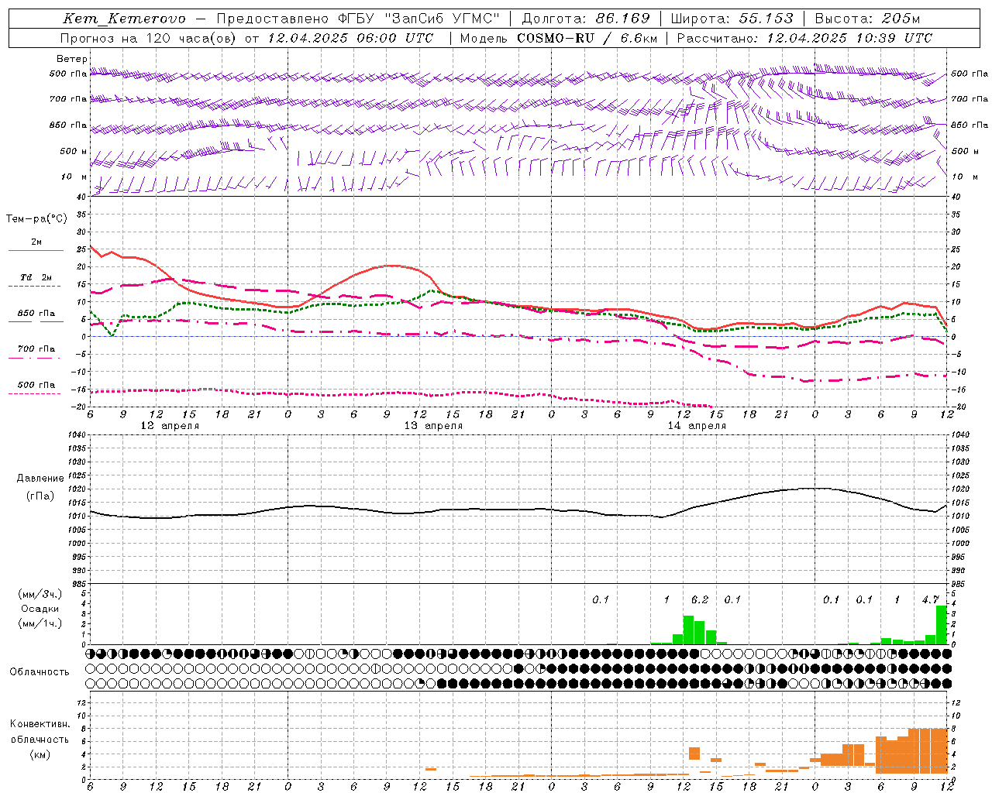
Task: Click the green dashed Td legend line
Action: coord(36,287)
